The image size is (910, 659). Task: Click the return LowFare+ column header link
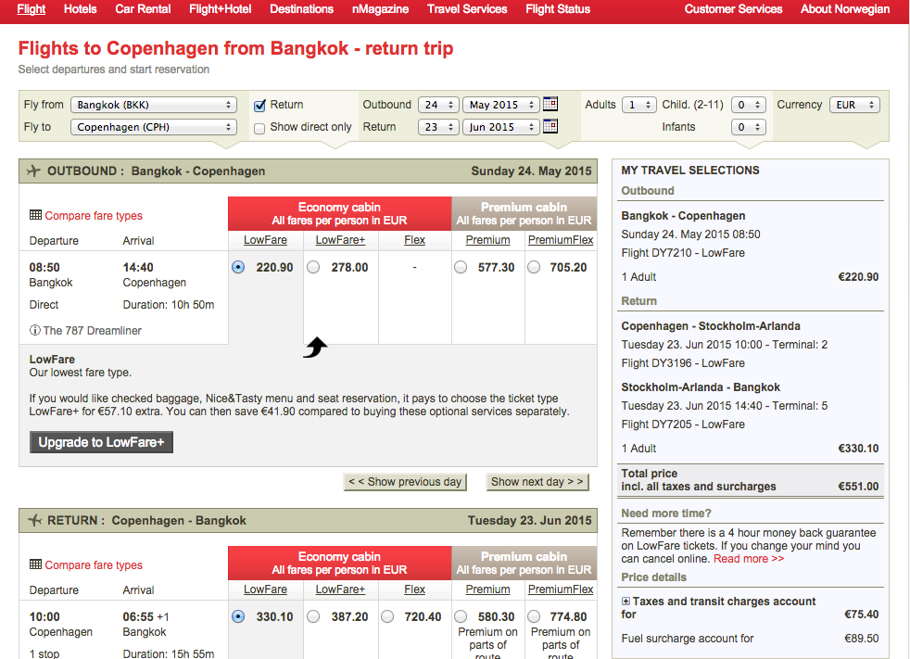(340, 589)
